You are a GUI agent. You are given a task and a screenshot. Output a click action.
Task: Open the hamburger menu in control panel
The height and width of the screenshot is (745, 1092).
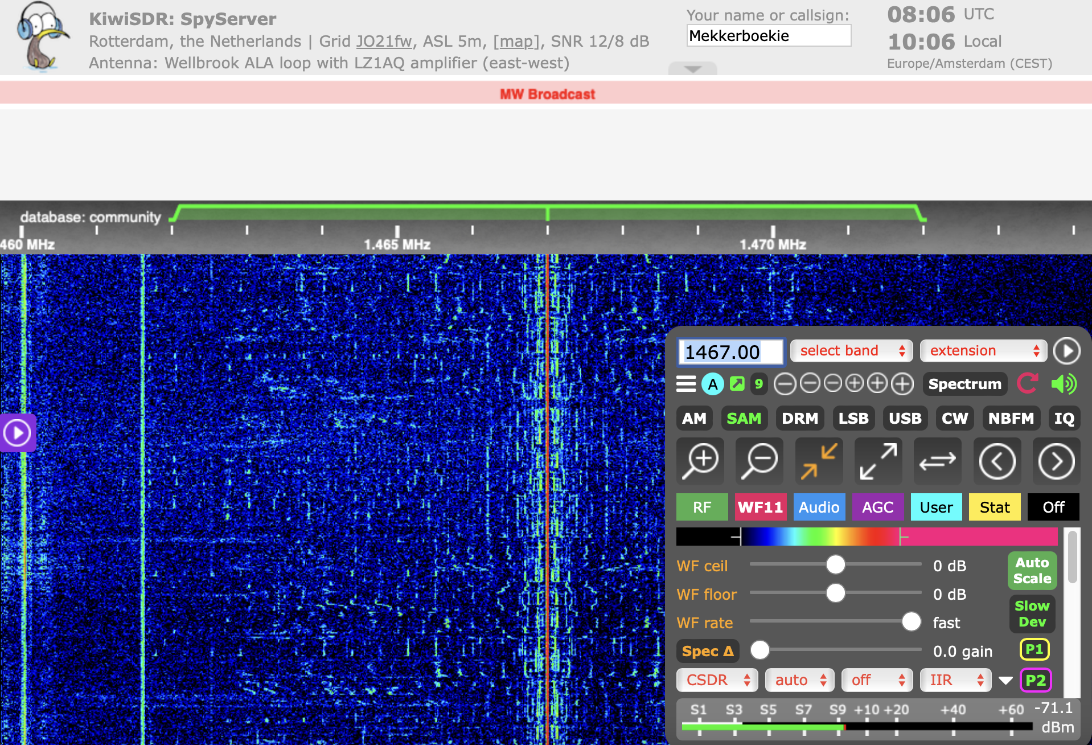686,384
